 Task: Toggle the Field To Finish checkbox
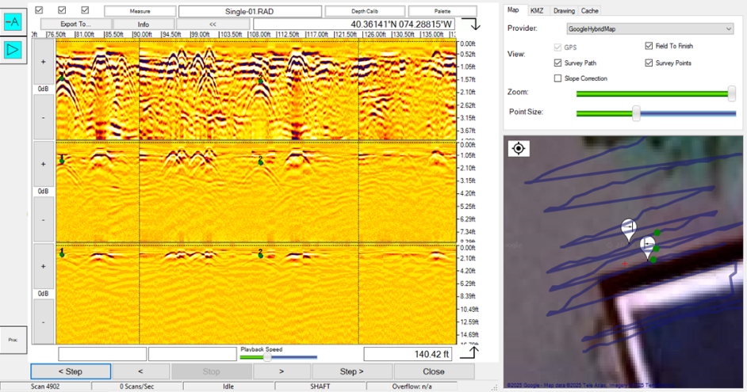[x=649, y=47]
